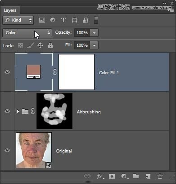This screenshot has width=176, height=184.
Task: Add a layer mask
Action: coord(112,176)
